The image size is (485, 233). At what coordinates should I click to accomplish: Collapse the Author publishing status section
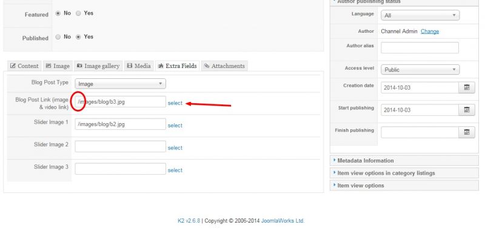coord(404,2)
